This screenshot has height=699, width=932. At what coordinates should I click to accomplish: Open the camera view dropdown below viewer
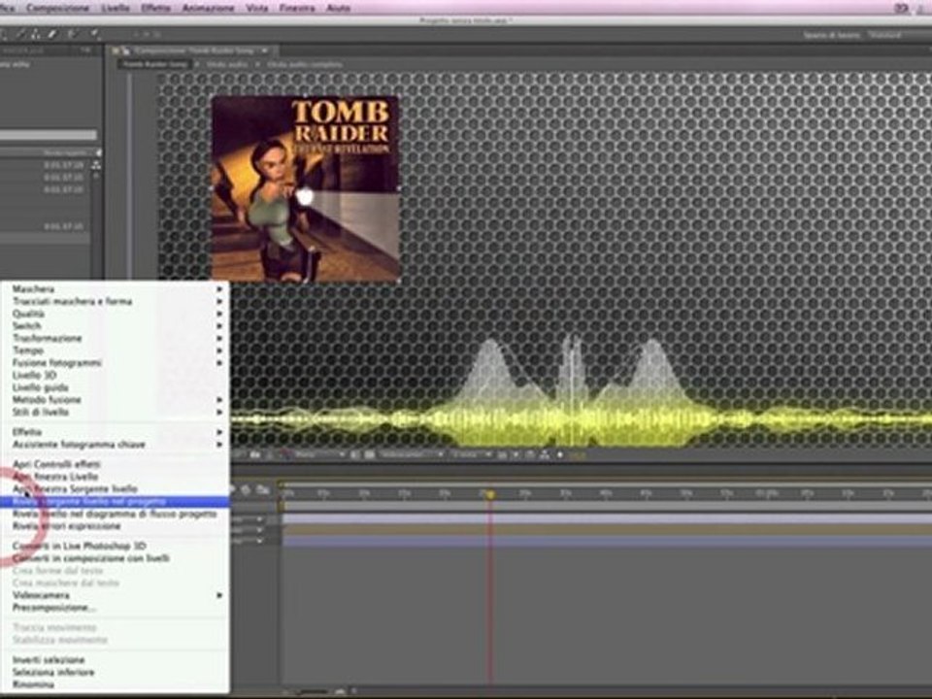pyautogui.click(x=413, y=454)
